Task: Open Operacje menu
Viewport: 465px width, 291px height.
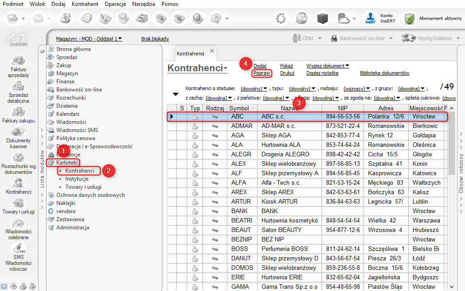Action: point(115,4)
